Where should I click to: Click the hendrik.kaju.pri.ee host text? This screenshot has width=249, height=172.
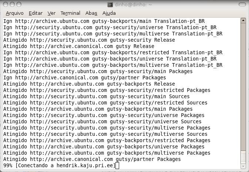pyautogui.click(x=85, y=165)
